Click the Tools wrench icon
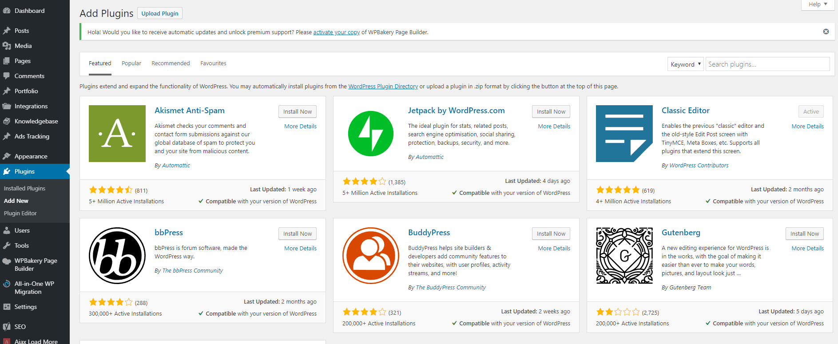 pos(7,245)
